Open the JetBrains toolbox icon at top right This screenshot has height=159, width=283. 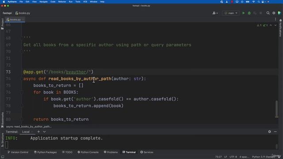click(x=279, y=13)
